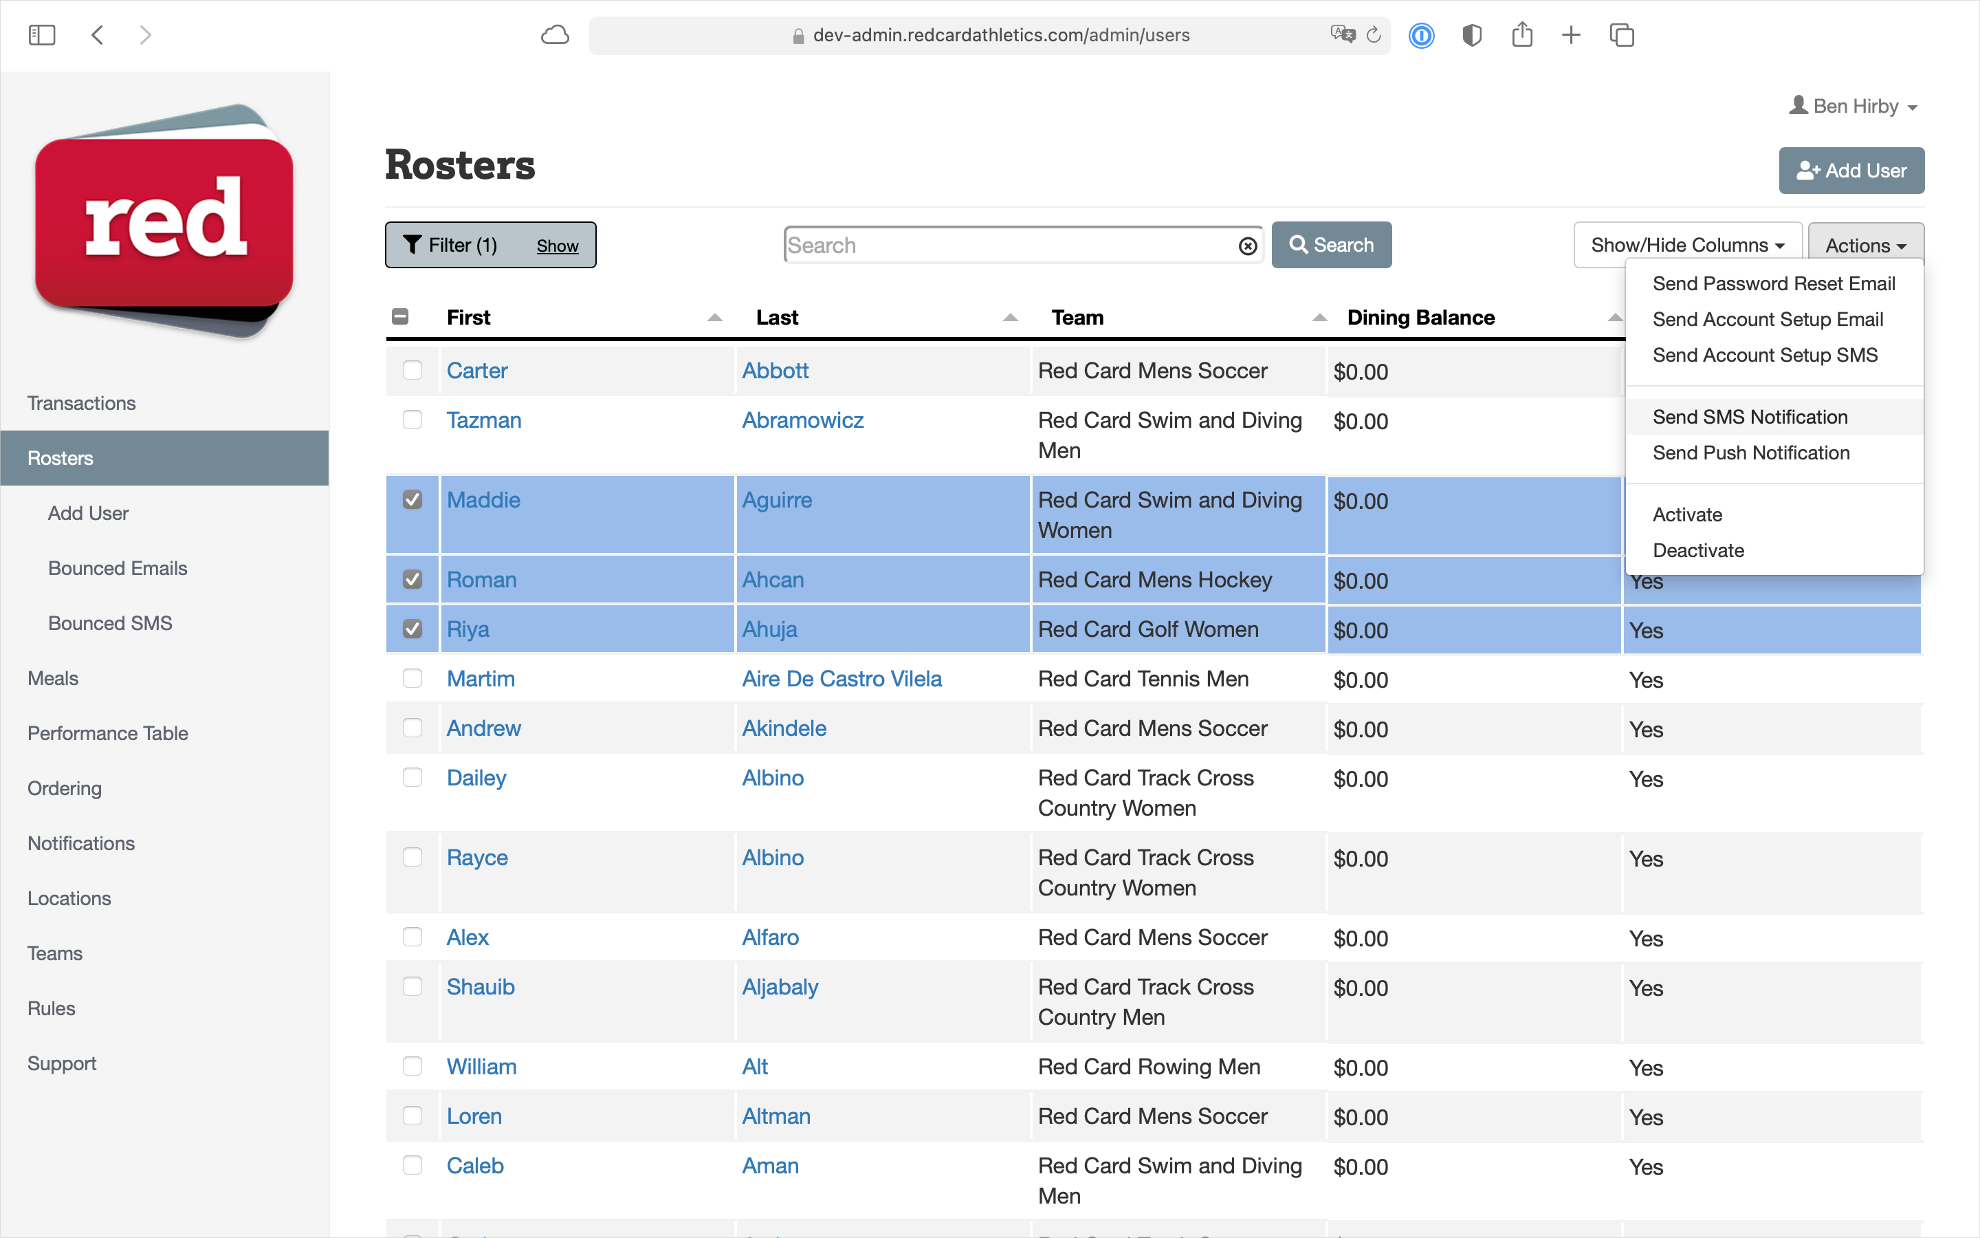Screen dimensions: 1980x1238
Task: Open a new tab with the plus icon
Action: 1571,35
